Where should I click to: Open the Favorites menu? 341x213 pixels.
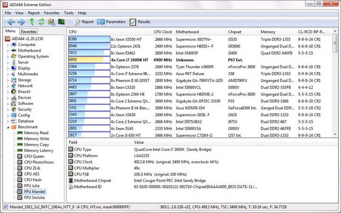(x=52, y=13)
